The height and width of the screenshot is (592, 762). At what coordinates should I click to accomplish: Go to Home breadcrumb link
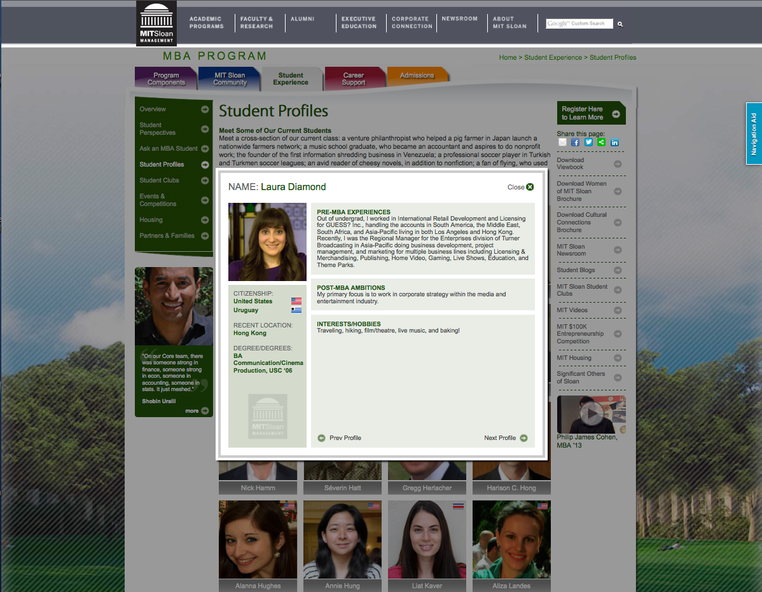click(x=508, y=57)
